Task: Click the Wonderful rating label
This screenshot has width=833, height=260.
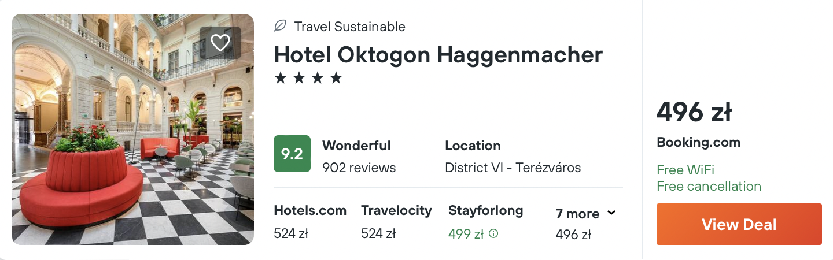Action: 356,146
